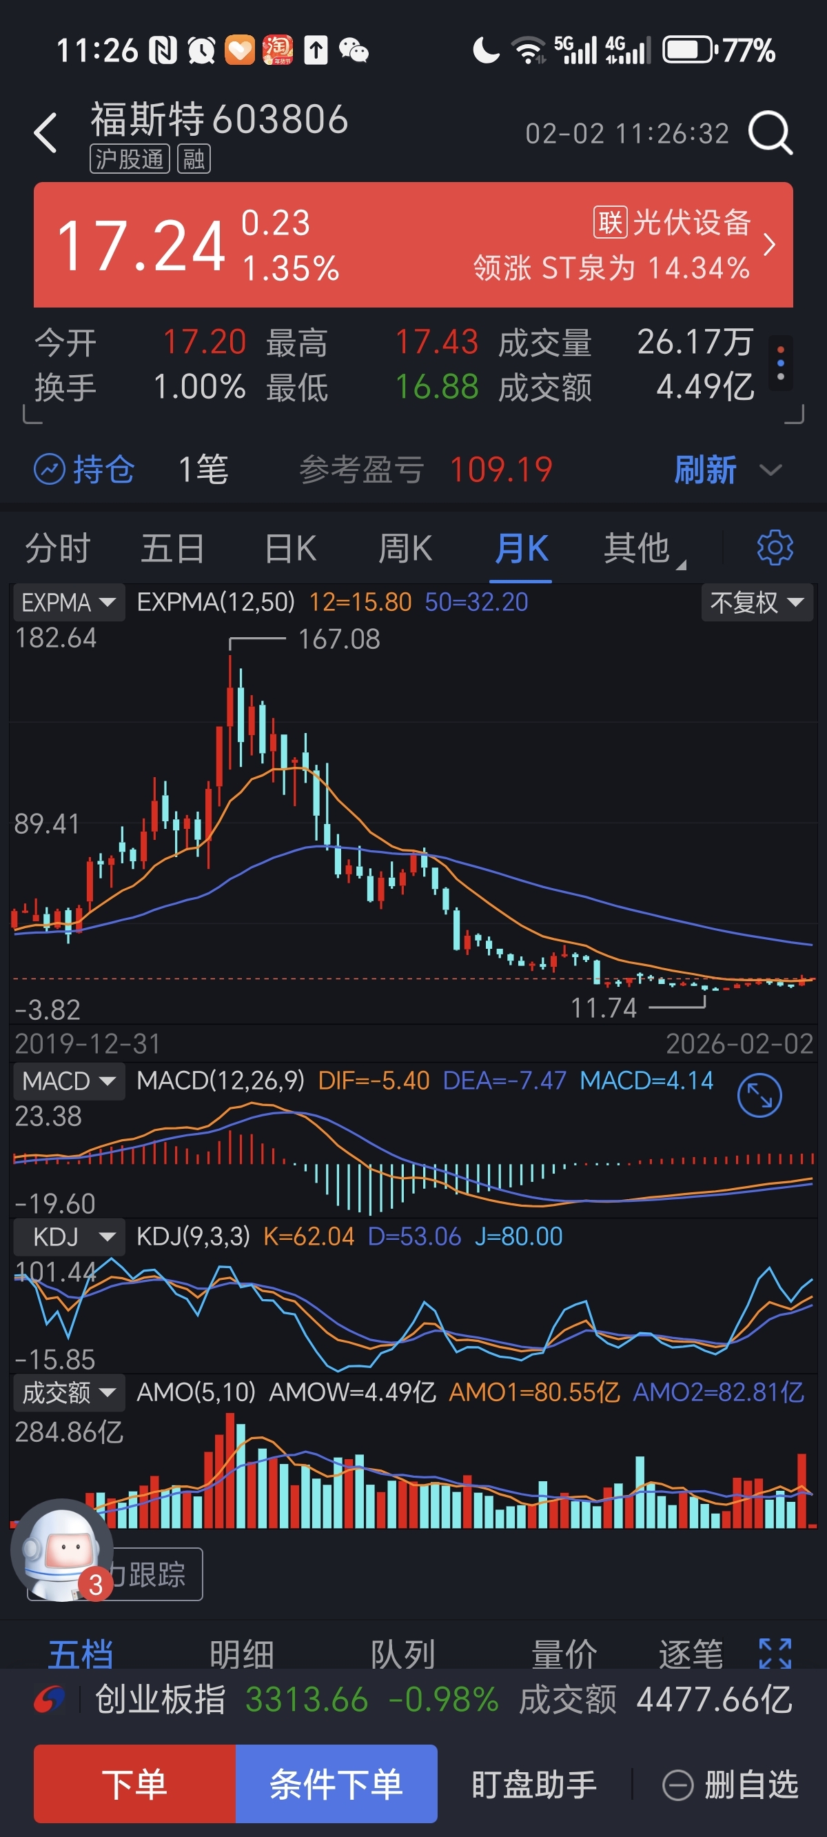
Task: Open MACD indicator dropdown
Action: [68, 1081]
